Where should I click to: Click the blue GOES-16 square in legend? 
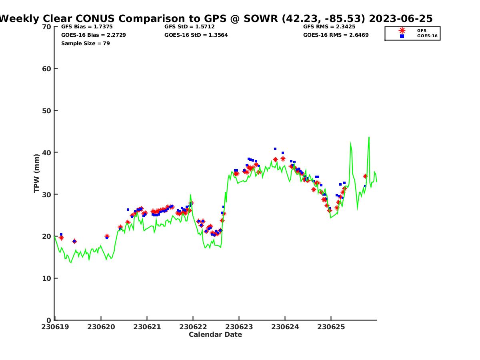402,36
